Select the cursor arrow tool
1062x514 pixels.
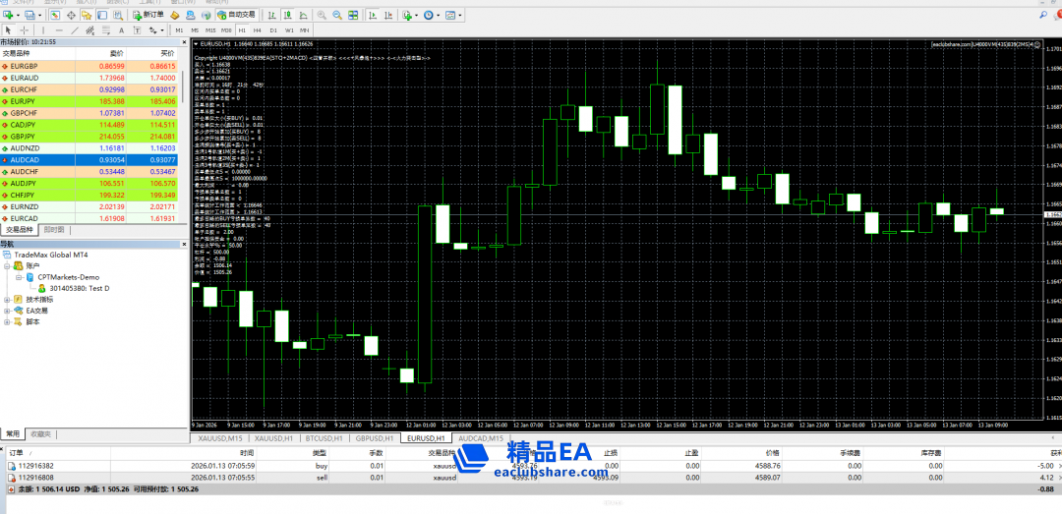coord(8,30)
